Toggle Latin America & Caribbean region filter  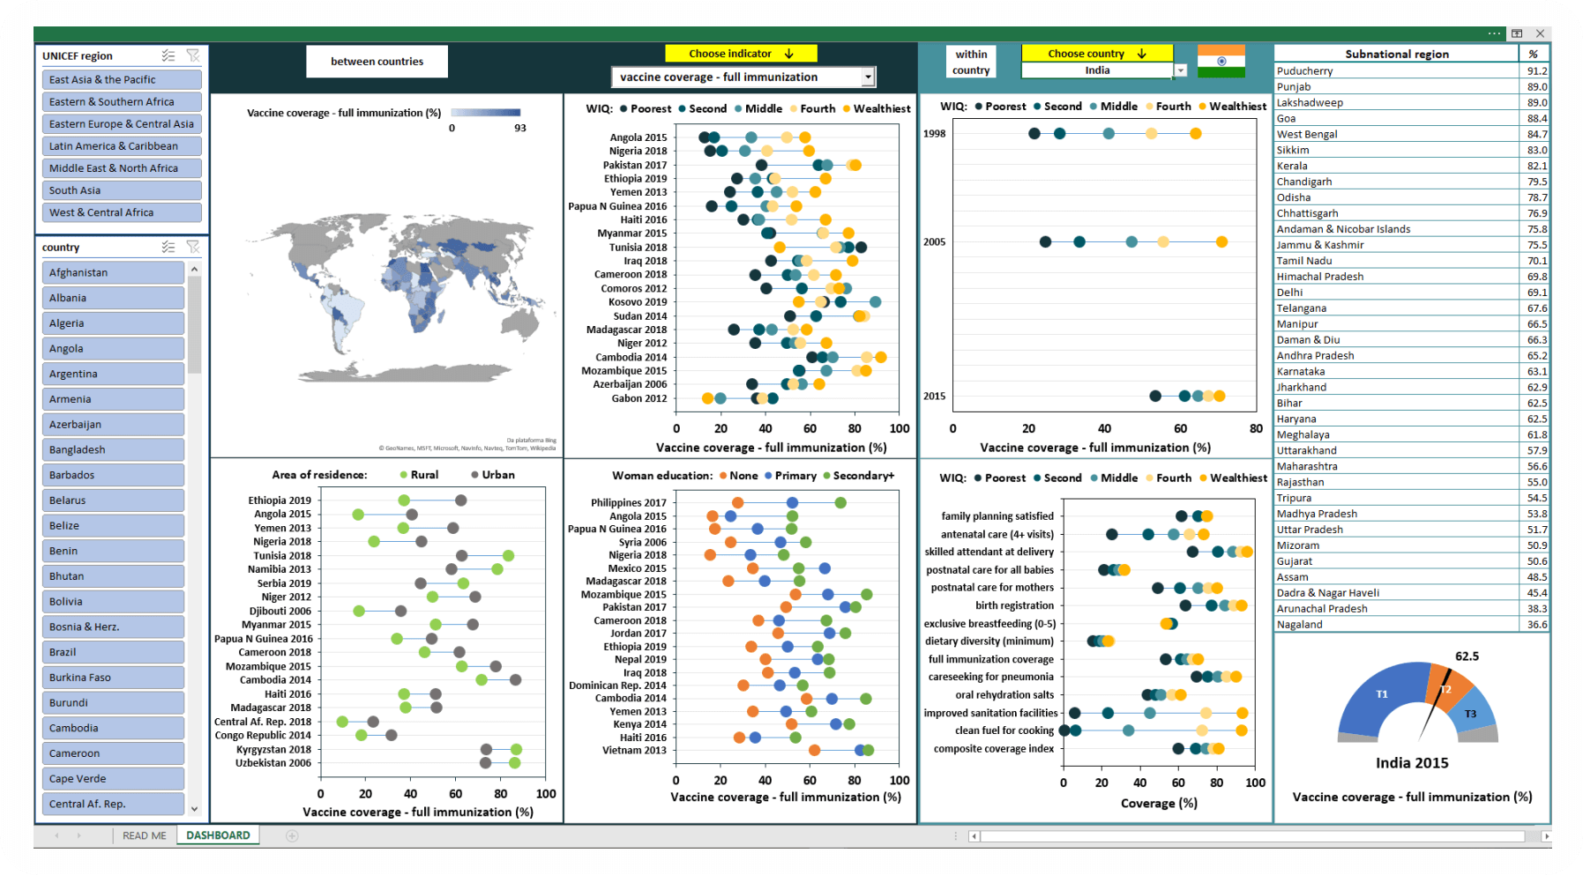122,146
